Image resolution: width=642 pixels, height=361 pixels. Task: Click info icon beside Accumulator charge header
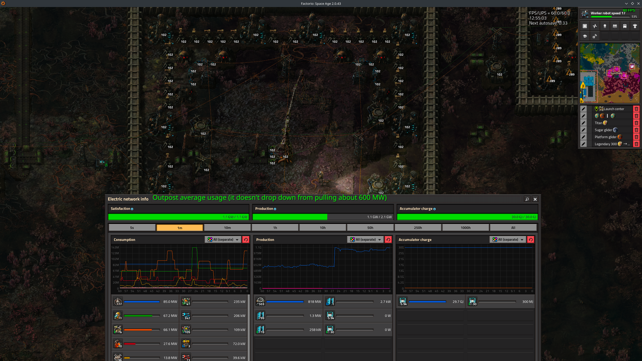[434, 209]
